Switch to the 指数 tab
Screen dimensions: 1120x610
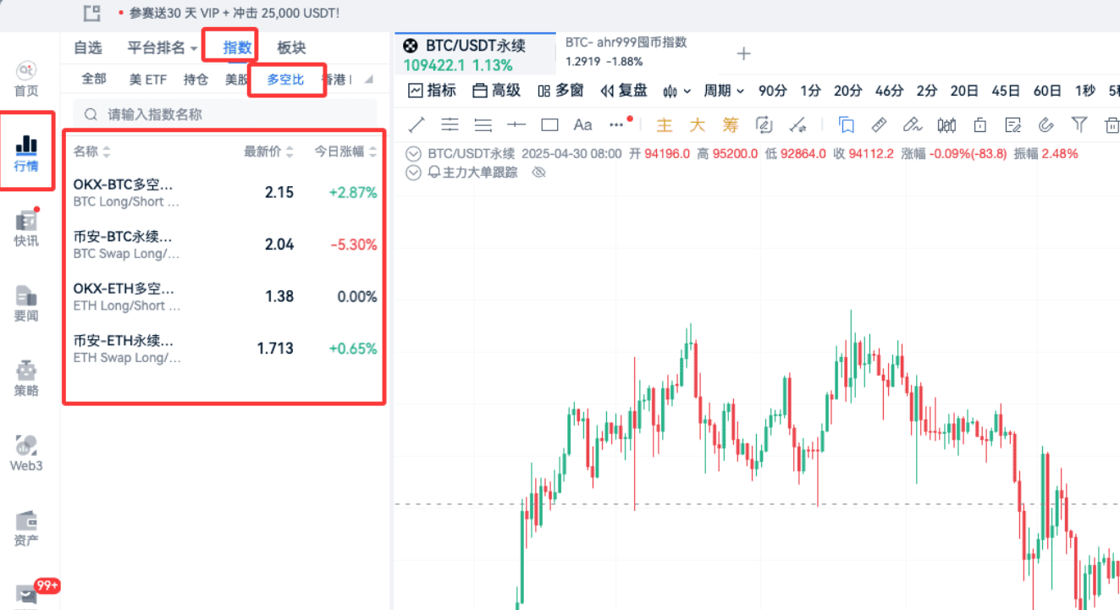237,48
